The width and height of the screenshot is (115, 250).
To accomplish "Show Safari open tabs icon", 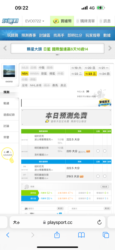I will pos(106,235).
